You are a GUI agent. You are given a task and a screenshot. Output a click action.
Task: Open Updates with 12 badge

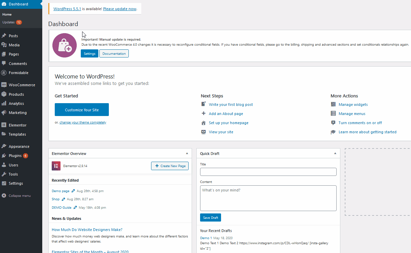(12, 22)
